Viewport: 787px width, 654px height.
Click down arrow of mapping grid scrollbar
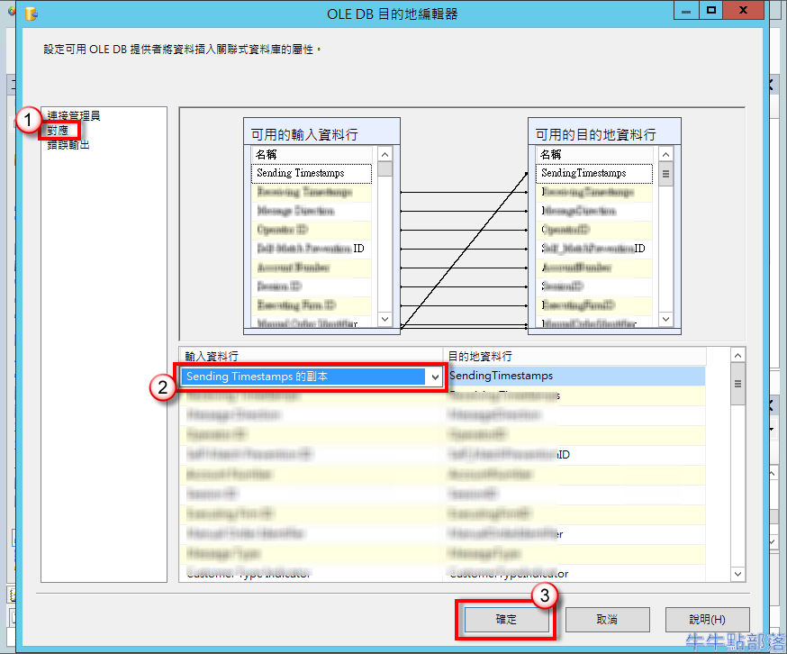(737, 574)
